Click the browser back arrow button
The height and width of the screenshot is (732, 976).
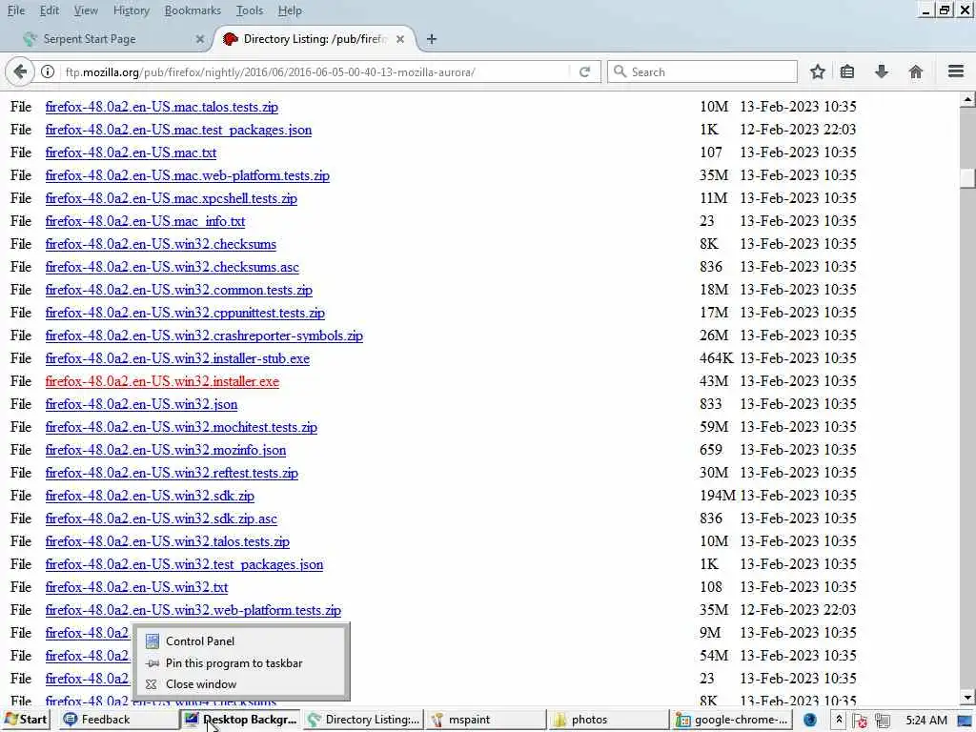(x=19, y=71)
